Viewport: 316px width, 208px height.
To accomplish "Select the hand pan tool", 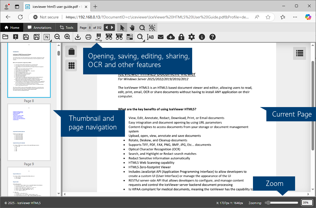I will (132, 27).
